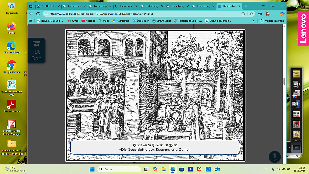Open a new browser tab
Viewport: 309px width, 174px height.
click(x=246, y=6)
